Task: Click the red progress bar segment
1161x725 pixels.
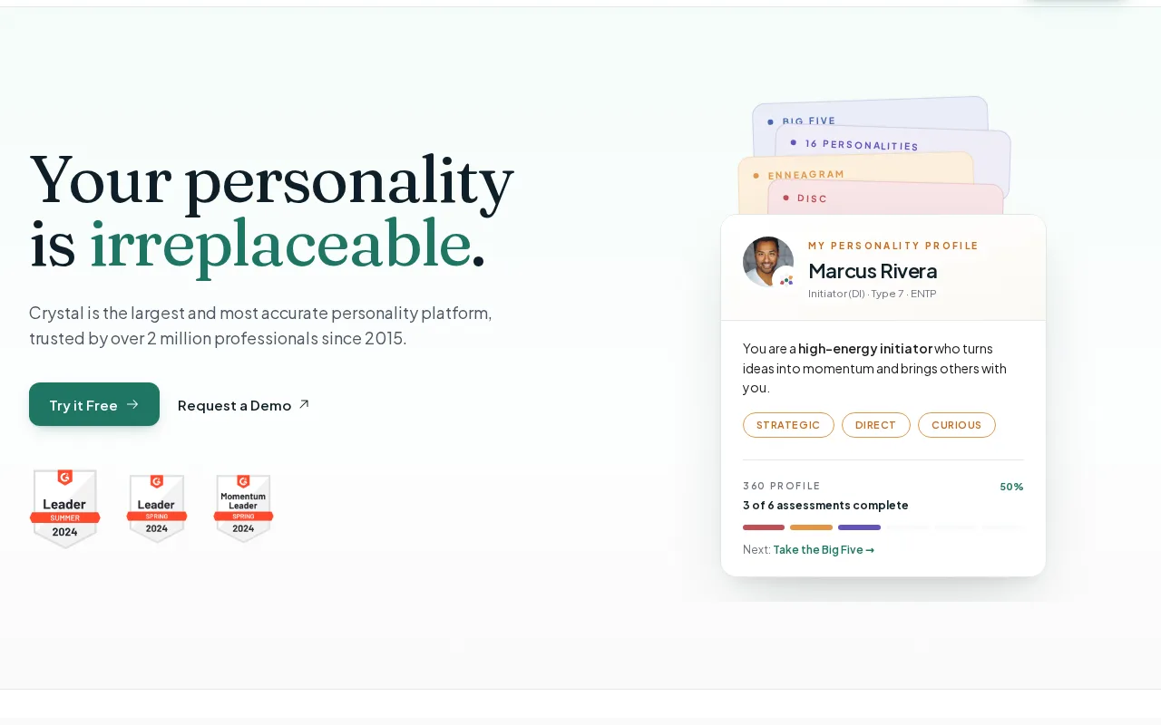Action: [764, 527]
